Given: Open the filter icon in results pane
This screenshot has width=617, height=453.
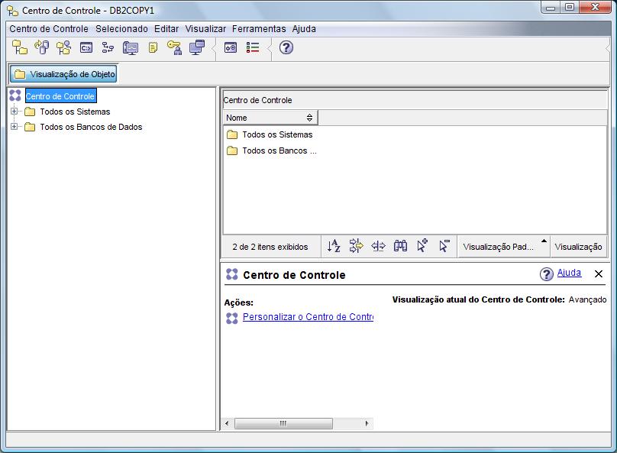Looking at the screenshot, I should click(x=354, y=246).
